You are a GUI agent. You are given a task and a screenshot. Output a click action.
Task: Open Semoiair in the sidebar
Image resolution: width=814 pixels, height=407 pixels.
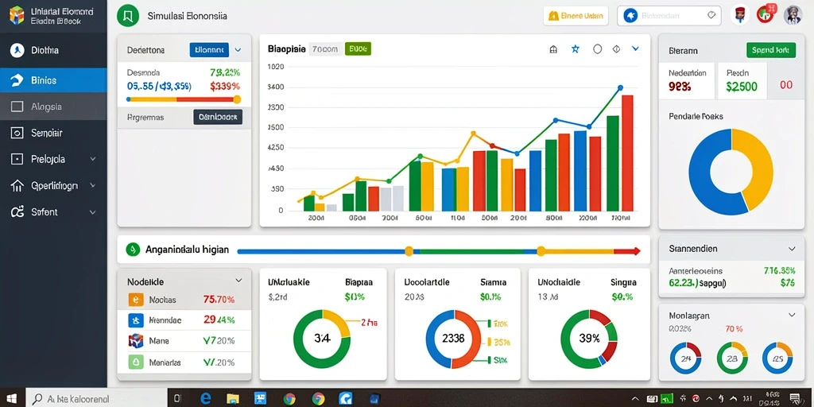point(53,133)
